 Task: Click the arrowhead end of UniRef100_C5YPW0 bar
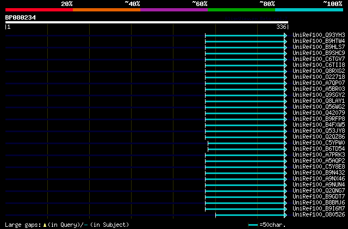click(285, 143)
